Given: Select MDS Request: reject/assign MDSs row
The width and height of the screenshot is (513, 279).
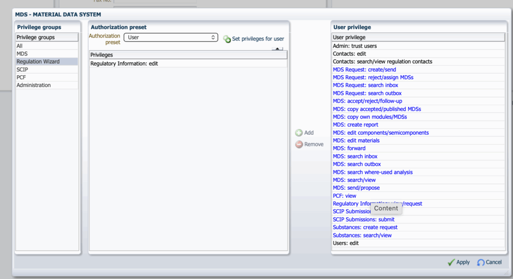Looking at the screenshot, I should pyautogui.click(x=418, y=77).
